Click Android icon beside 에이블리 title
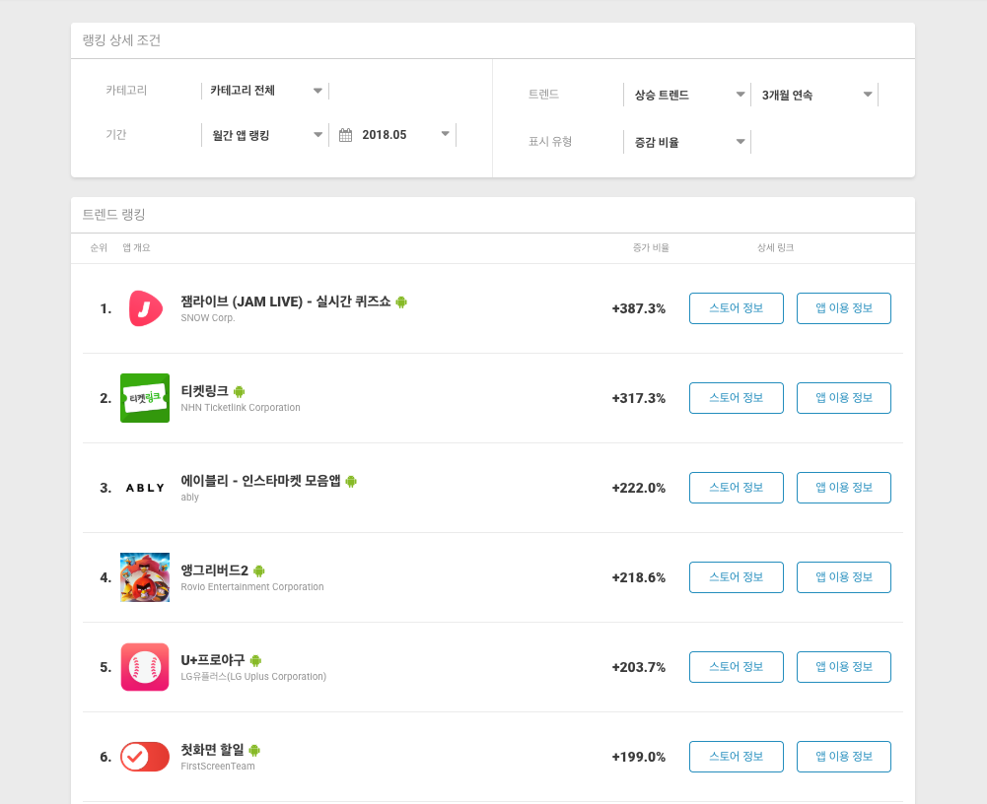Image resolution: width=987 pixels, height=804 pixels. tap(351, 482)
